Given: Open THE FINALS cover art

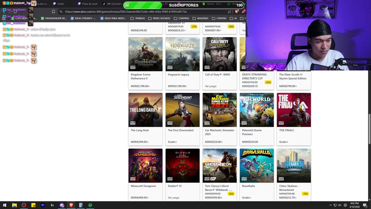Looking at the screenshot, I should 294,110.
